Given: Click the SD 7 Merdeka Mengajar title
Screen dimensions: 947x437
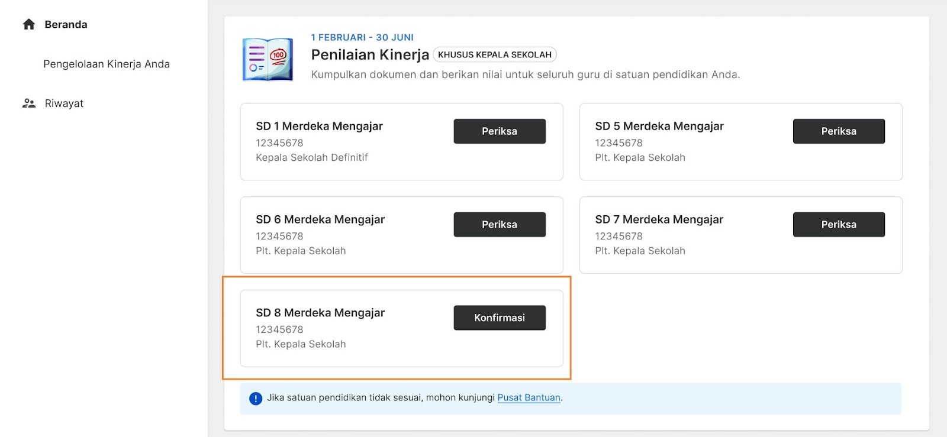Looking at the screenshot, I should point(659,219).
